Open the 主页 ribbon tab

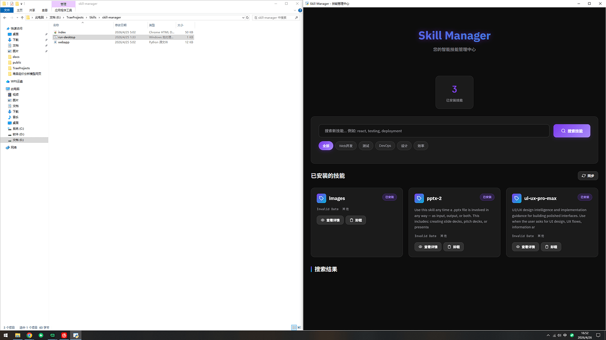pyautogui.click(x=20, y=10)
